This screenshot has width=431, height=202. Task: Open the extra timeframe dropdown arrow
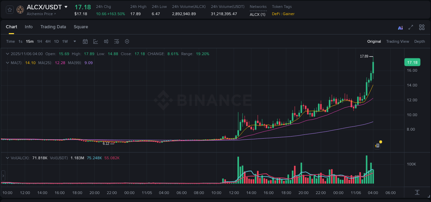pyautogui.click(x=74, y=41)
